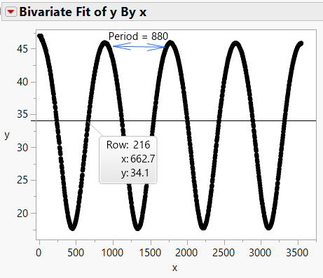
Task: Click the 500 tick label on the x axis
Action: pyautogui.click(x=76, y=253)
